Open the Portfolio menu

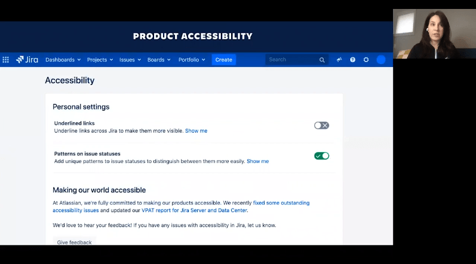click(192, 60)
